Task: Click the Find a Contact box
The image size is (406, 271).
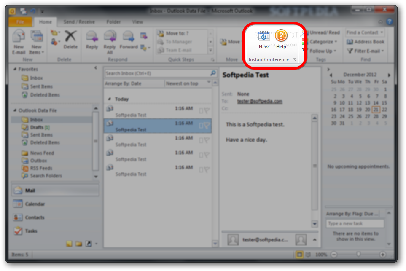Action: coord(365,32)
